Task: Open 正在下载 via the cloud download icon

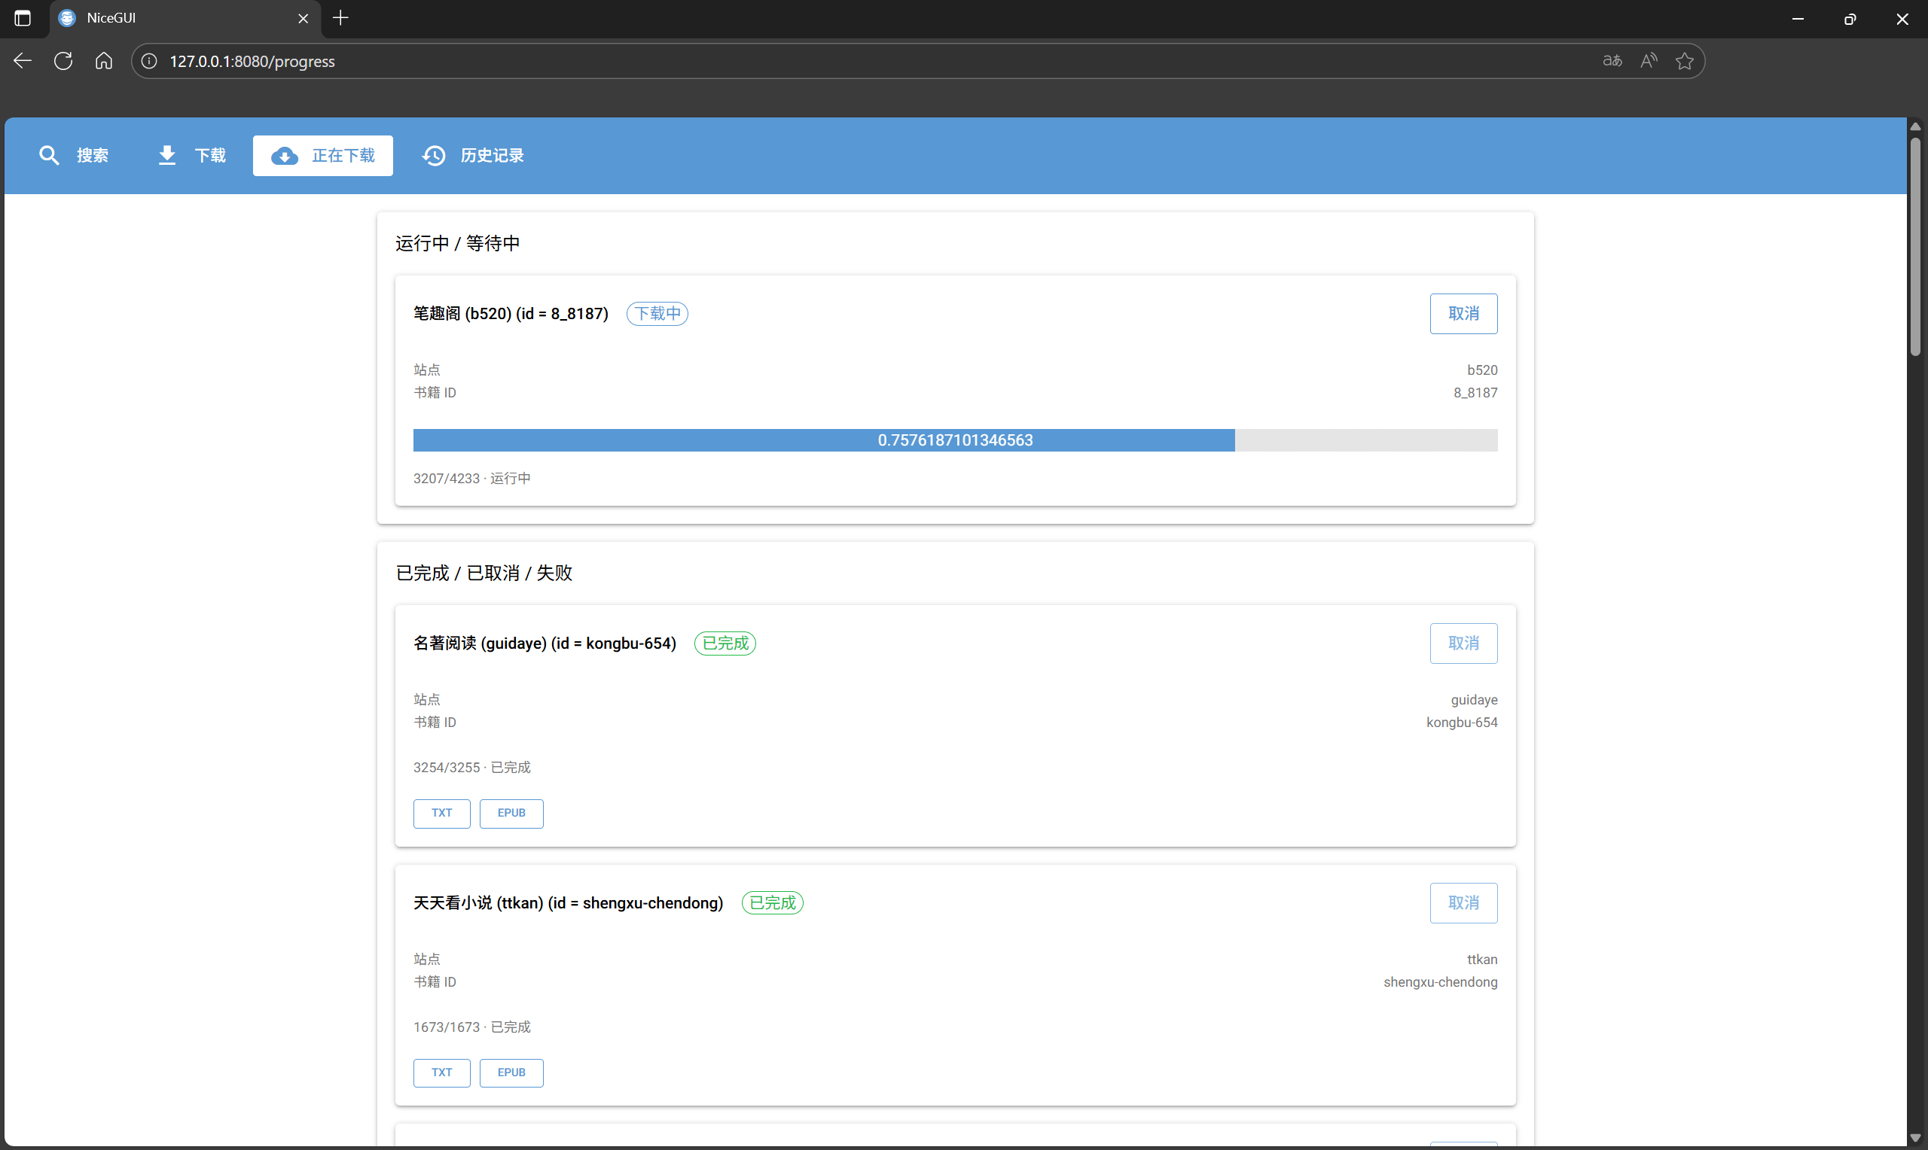Action: pyautogui.click(x=284, y=156)
